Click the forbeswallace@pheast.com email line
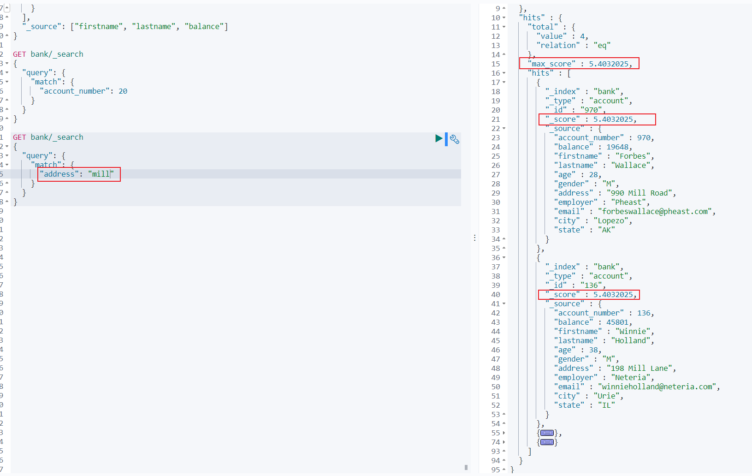 point(635,211)
